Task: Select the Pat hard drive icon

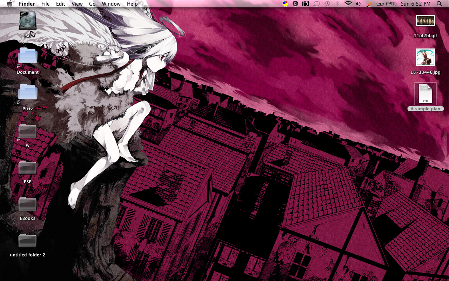Action: click(x=28, y=21)
